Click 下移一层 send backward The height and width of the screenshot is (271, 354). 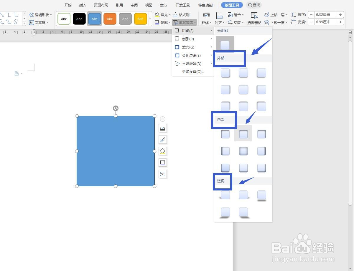pyautogui.click(x=276, y=22)
